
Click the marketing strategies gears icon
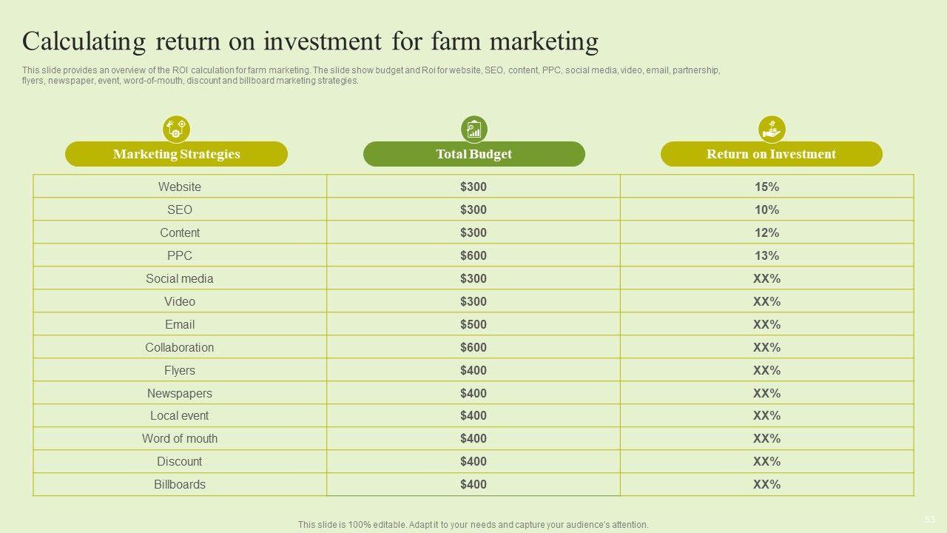pyautogui.click(x=176, y=129)
